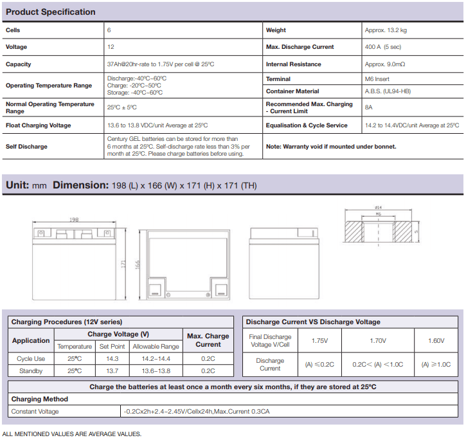
Task: Click Discharge Current VS Discharge Voltage header
Action: pos(313,322)
